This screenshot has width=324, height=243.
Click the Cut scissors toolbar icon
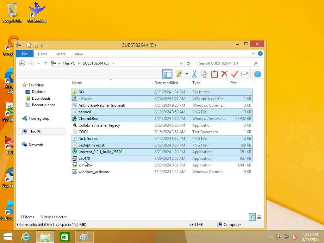click(x=194, y=74)
